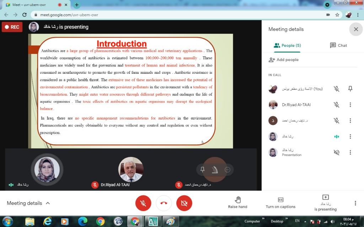Select the People (5) tab
Screen dimensions: 364x227
[x=287, y=45]
